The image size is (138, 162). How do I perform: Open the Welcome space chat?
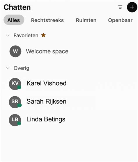[x=47, y=51]
